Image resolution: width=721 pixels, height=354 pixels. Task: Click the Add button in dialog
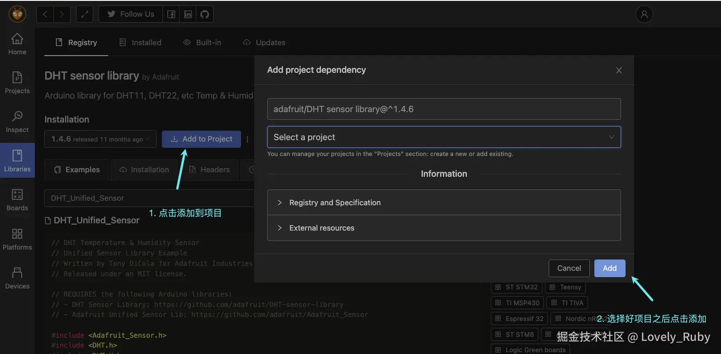[x=609, y=268]
